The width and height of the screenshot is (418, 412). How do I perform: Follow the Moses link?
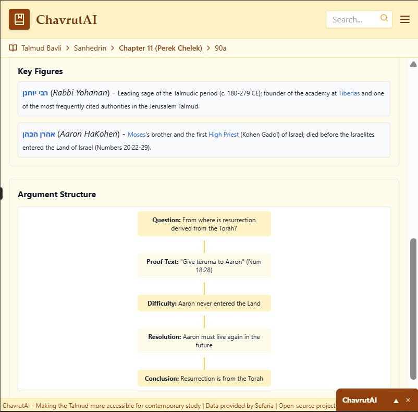137,135
